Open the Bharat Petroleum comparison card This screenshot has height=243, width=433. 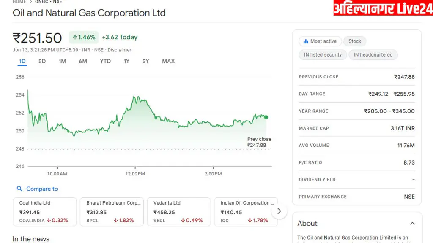coord(112,211)
